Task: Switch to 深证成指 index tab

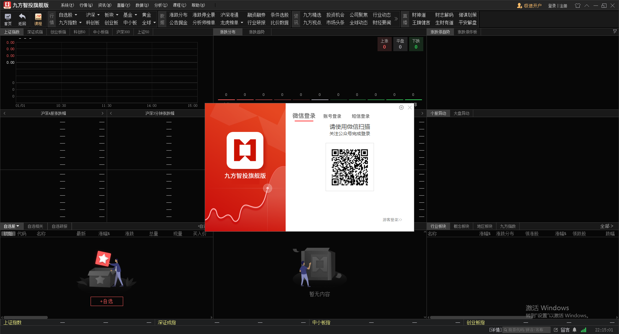Action: [x=35, y=32]
